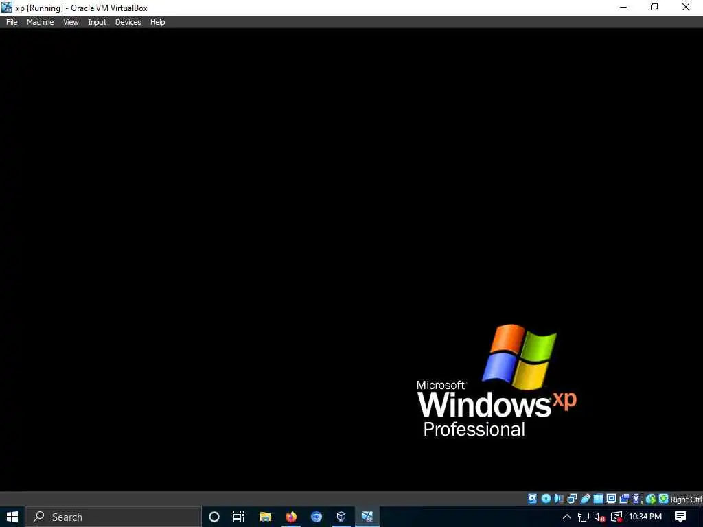Open the Action Center notifications
The height and width of the screenshot is (527, 703).
pyautogui.click(x=680, y=517)
